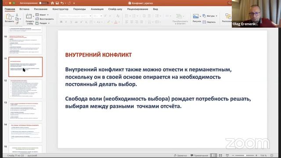This screenshot has width=281, height=158.
Task: Click the 114 % zoom level
Action: coord(263,155)
